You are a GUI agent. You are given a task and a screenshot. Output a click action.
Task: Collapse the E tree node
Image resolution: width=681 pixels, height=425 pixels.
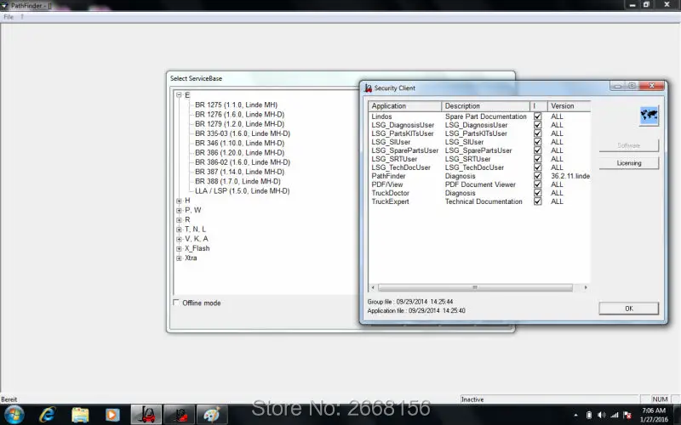[179, 95]
